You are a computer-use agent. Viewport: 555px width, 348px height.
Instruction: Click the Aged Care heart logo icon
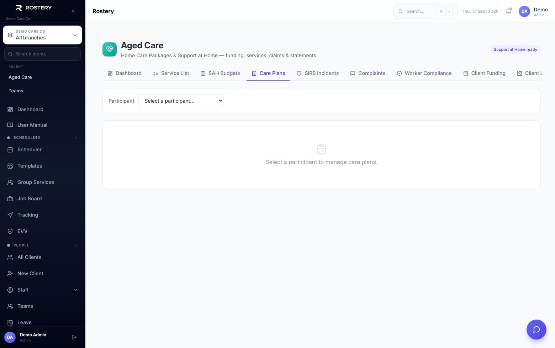click(x=110, y=49)
